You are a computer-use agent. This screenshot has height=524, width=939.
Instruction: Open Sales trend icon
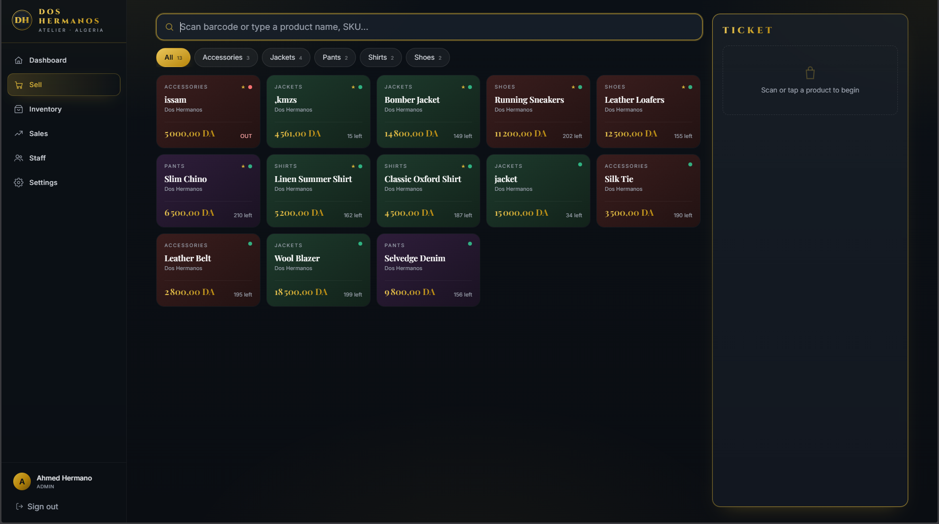tap(19, 134)
